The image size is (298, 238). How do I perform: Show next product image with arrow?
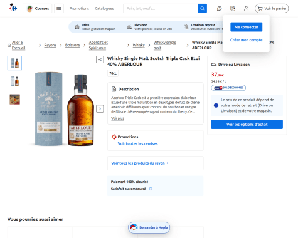tap(100, 109)
